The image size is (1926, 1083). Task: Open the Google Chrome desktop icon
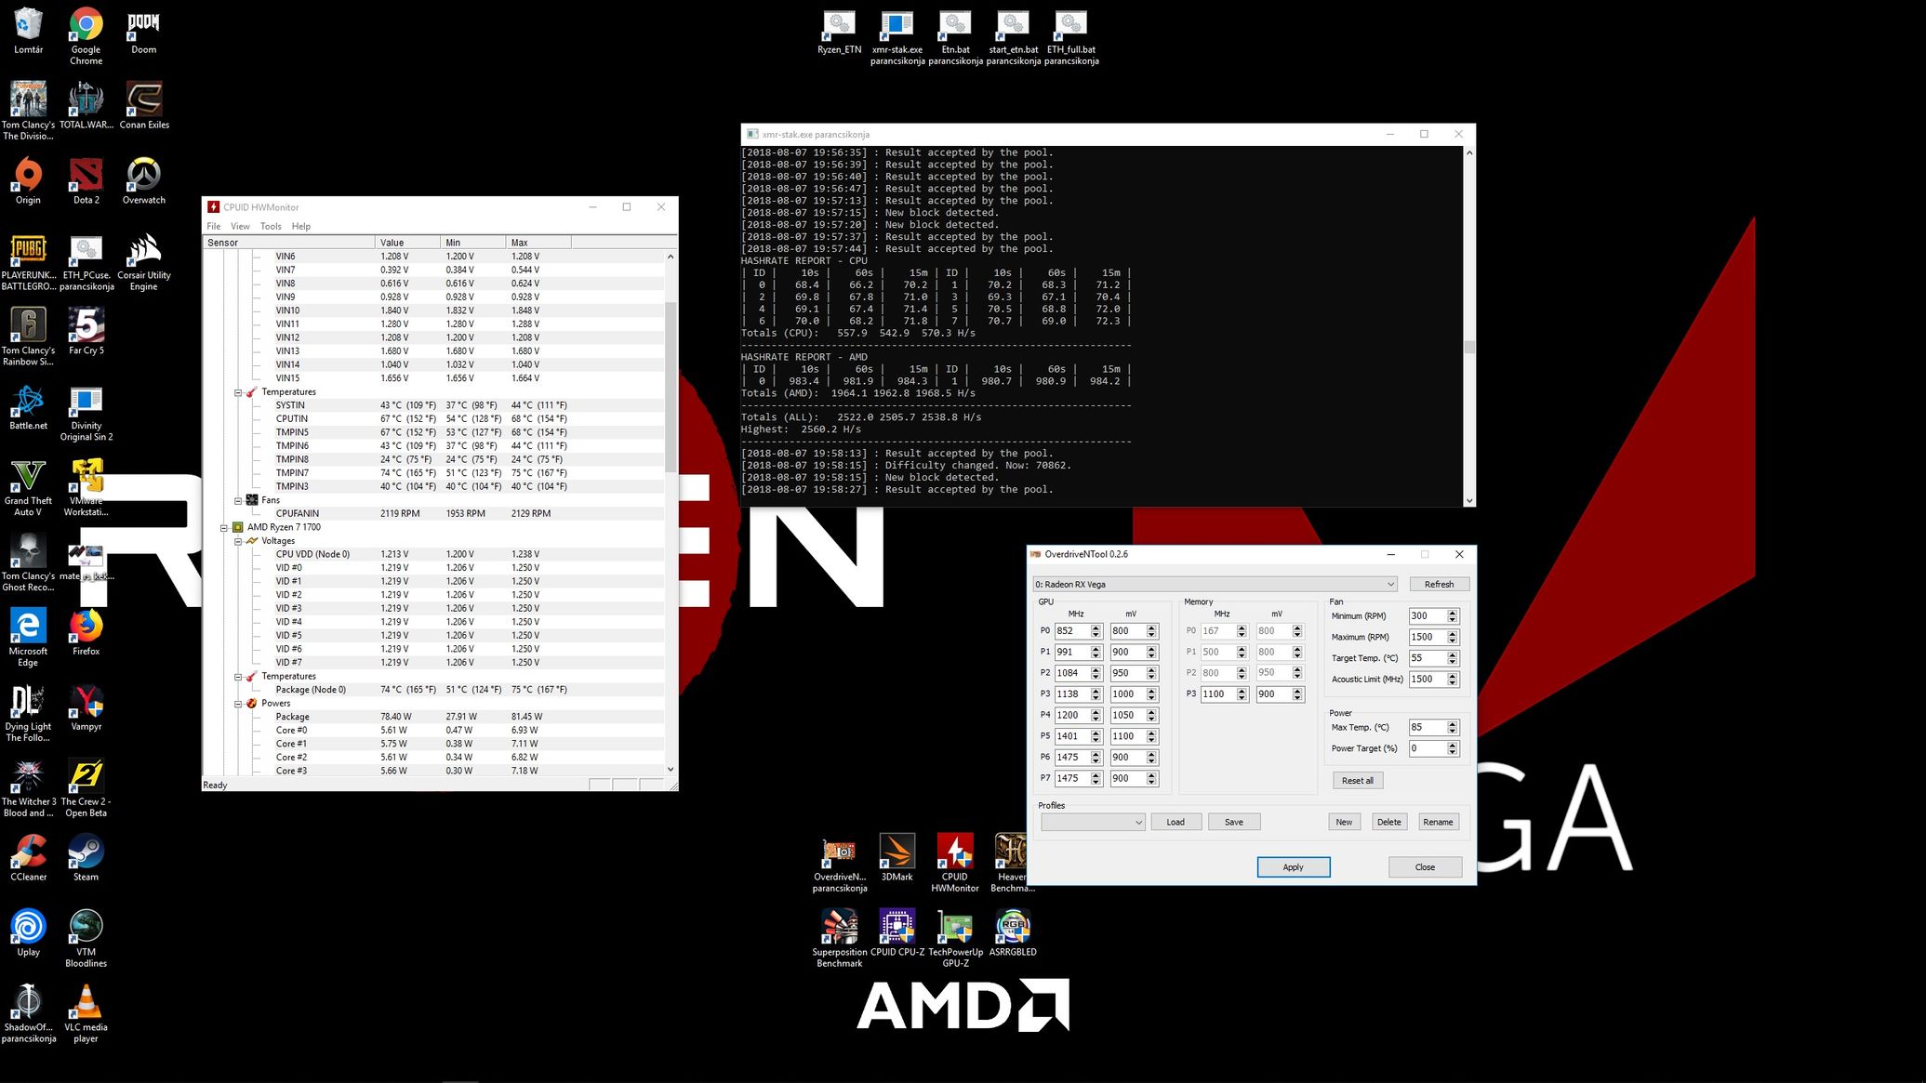[86, 37]
